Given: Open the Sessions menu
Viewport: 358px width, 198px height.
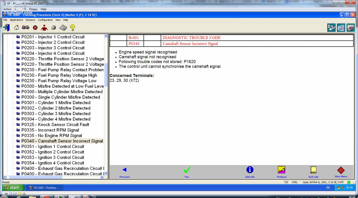Looking at the screenshot, I should click(30, 20).
